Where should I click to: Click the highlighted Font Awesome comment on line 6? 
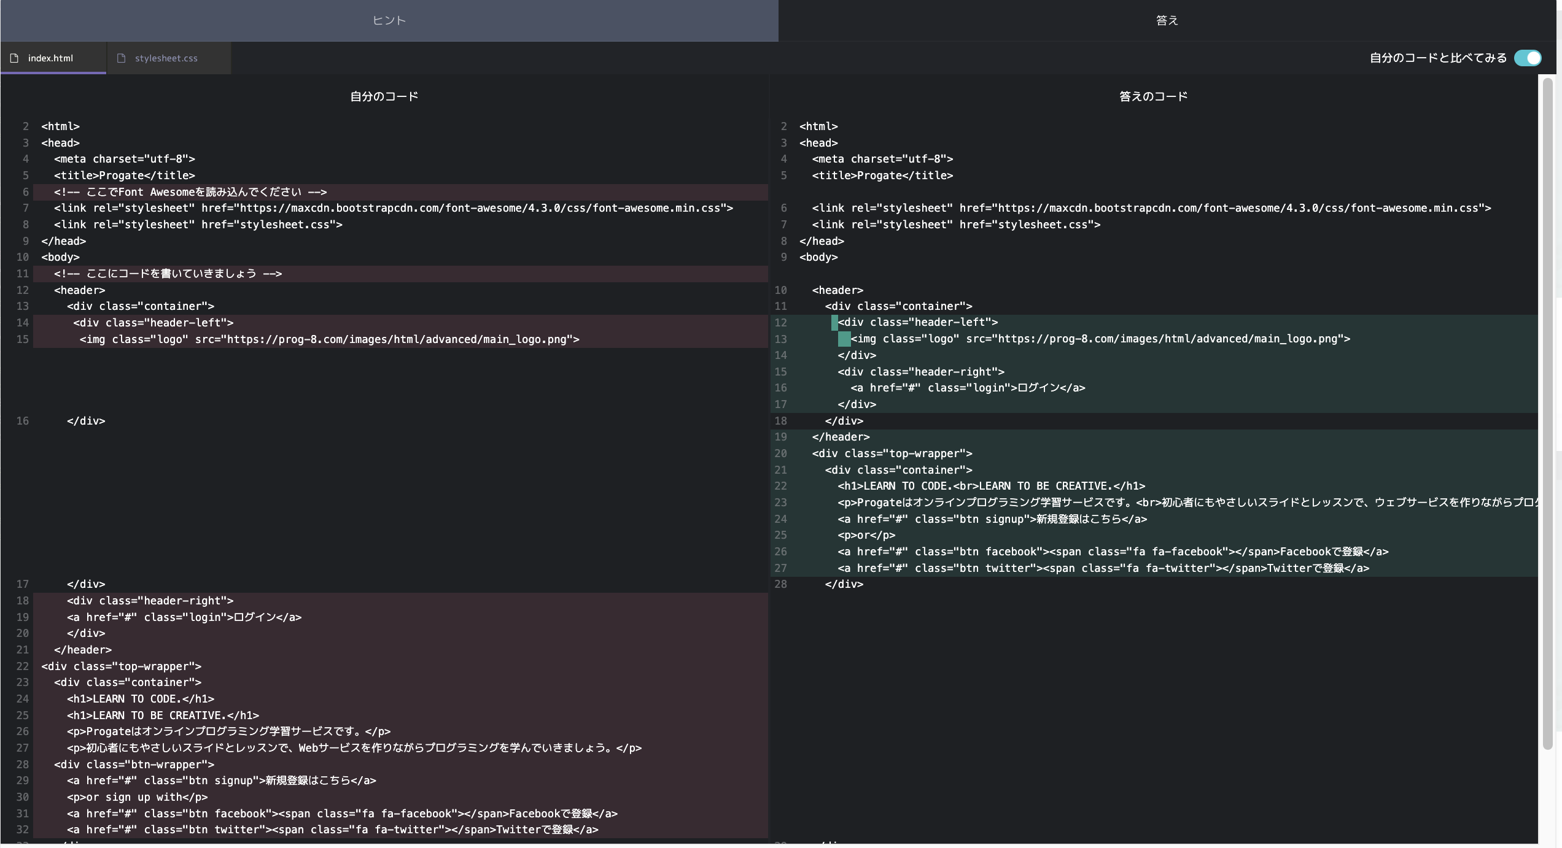[190, 191]
